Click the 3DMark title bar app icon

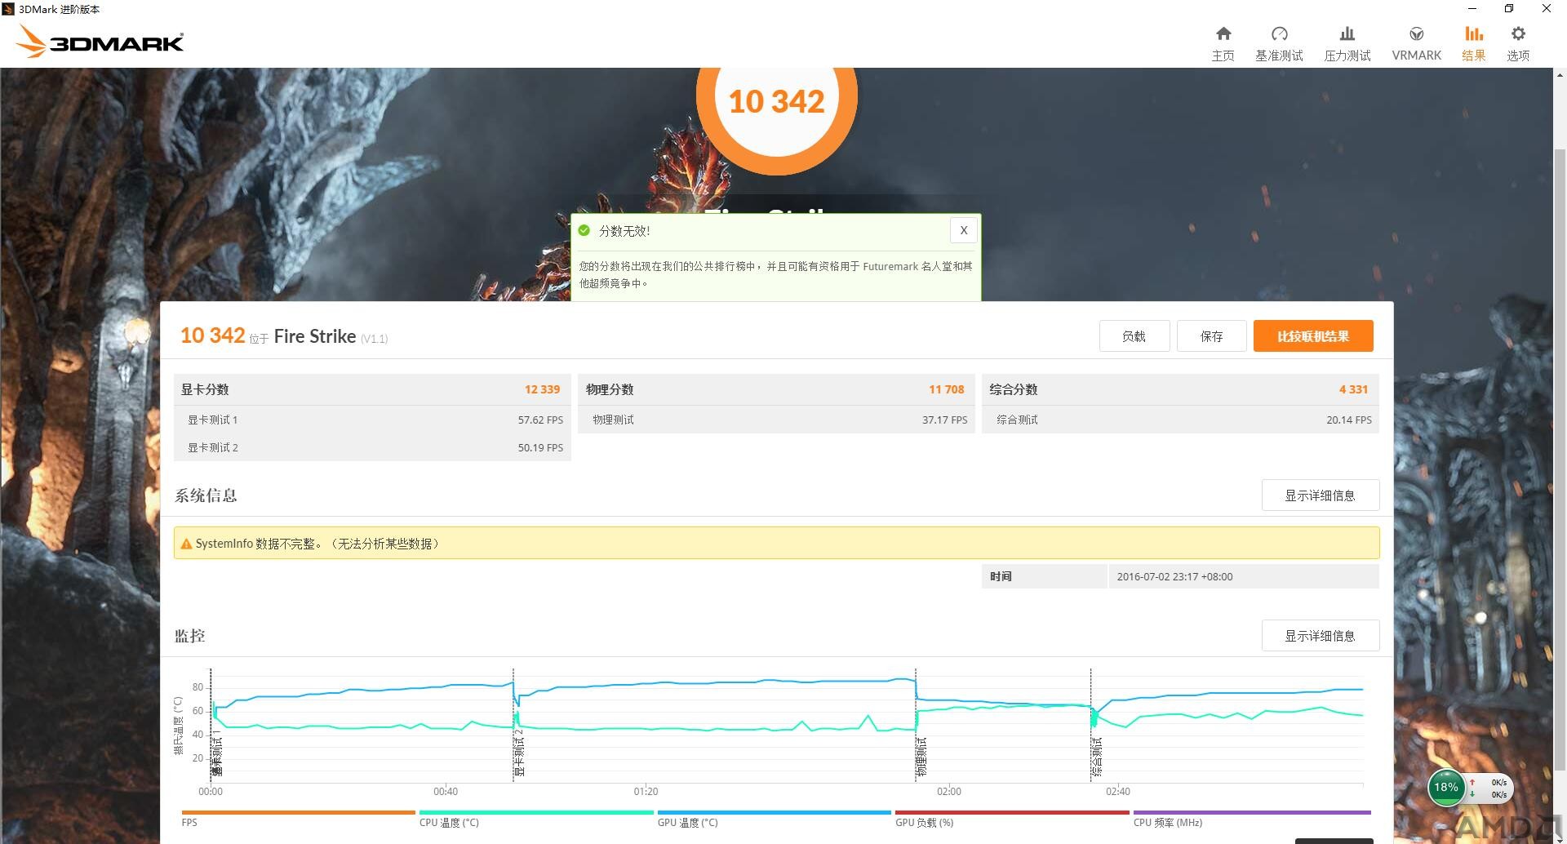click(x=9, y=9)
